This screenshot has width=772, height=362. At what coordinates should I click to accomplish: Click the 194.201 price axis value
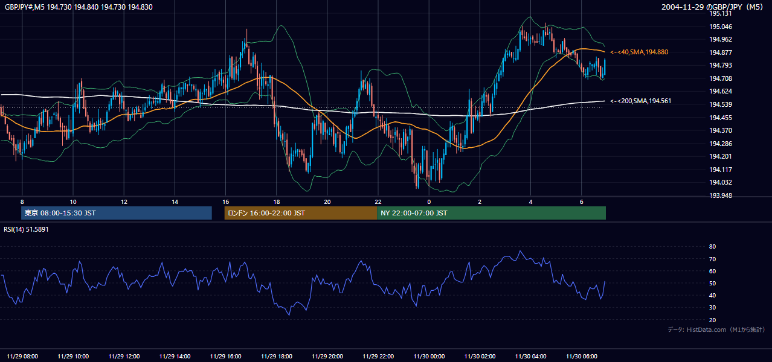(x=721, y=156)
